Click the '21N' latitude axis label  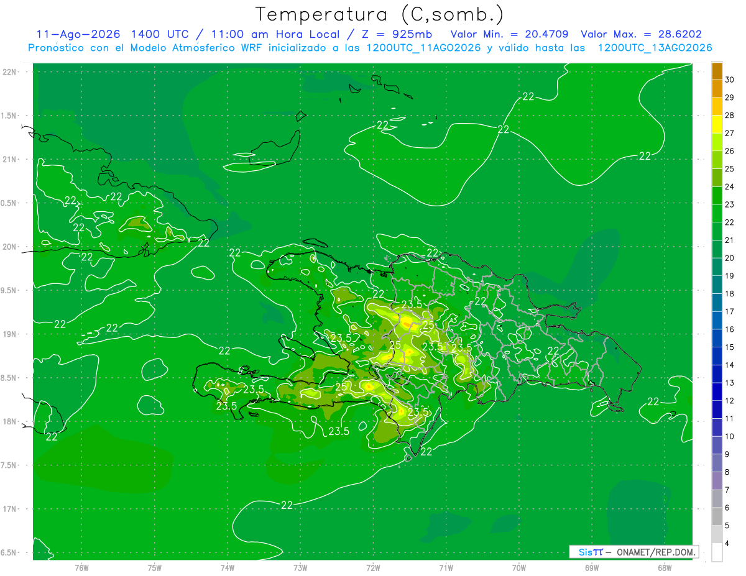[x=9, y=159]
